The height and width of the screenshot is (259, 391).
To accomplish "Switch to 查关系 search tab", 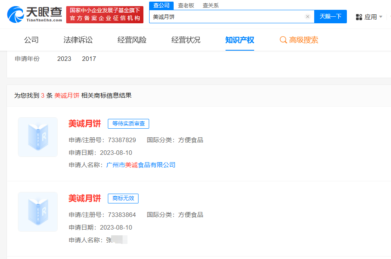I will pyautogui.click(x=211, y=5).
